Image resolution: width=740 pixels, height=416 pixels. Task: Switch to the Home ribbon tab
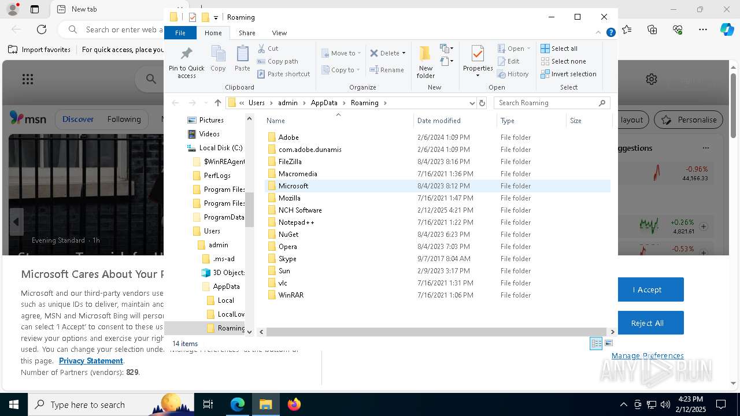point(213,33)
